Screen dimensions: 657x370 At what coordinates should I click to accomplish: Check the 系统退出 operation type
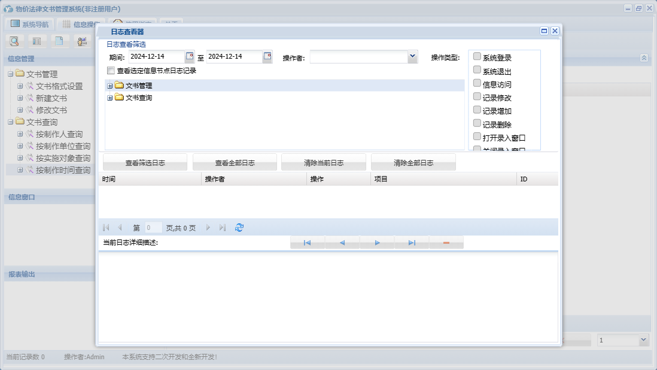[477, 69]
